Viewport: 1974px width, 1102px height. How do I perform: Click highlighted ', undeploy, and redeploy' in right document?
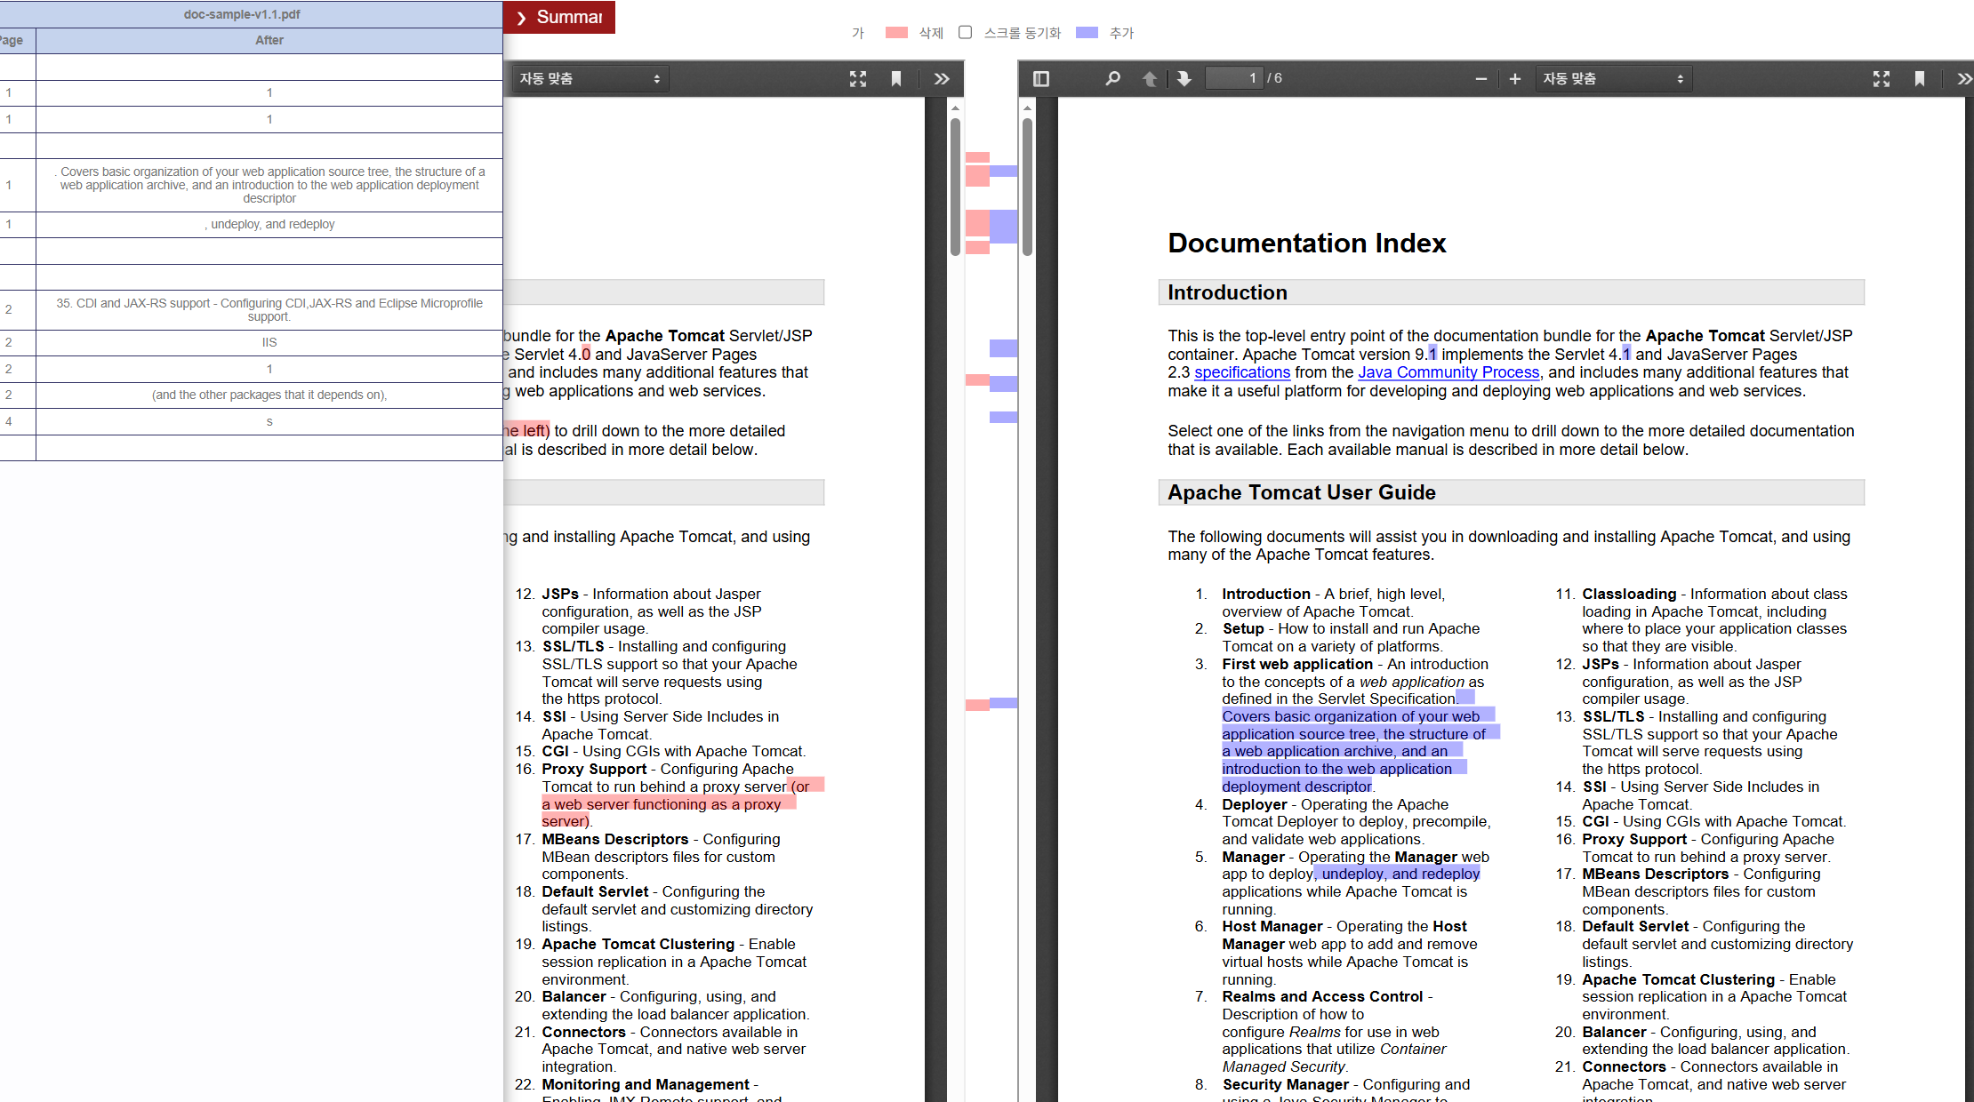tap(1397, 874)
